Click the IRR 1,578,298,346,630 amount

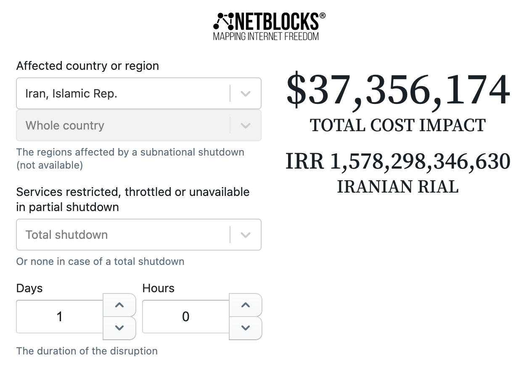pyautogui.click(x=398, y=161)
